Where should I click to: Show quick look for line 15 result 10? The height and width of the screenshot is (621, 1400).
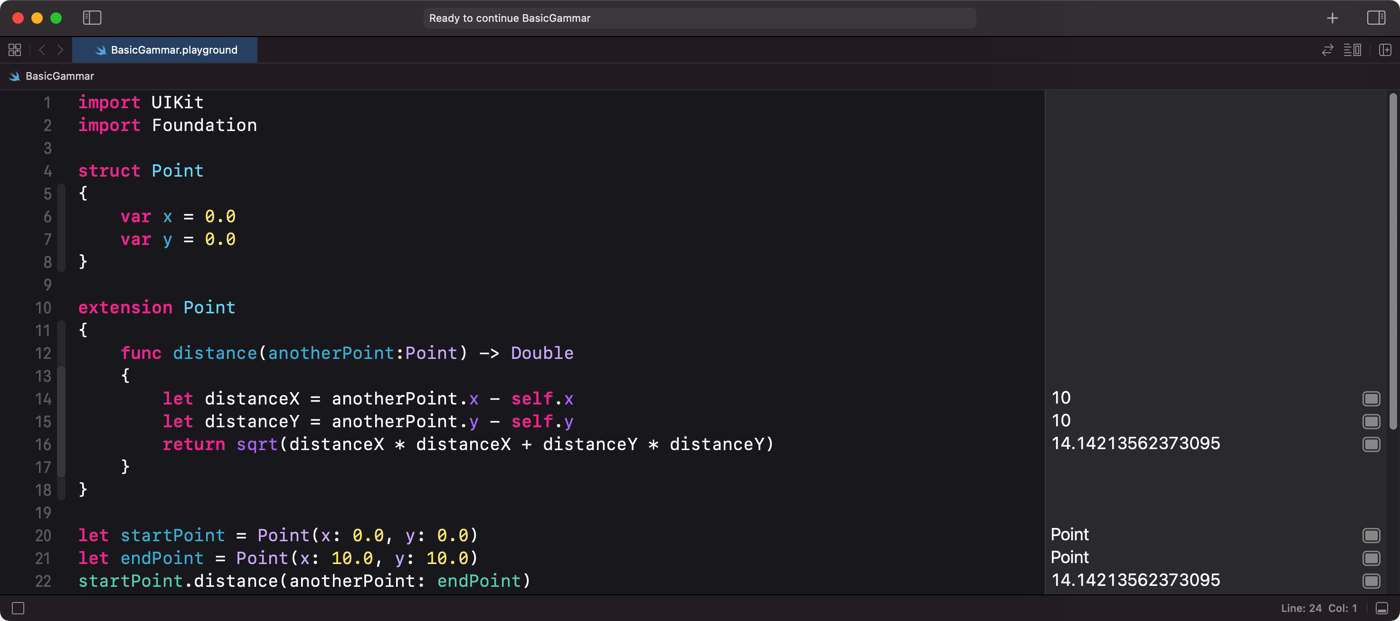[1371, 422]
